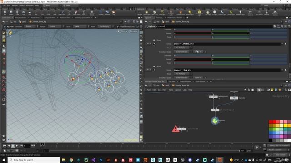Select the File shelf tool

click(114, 13)
